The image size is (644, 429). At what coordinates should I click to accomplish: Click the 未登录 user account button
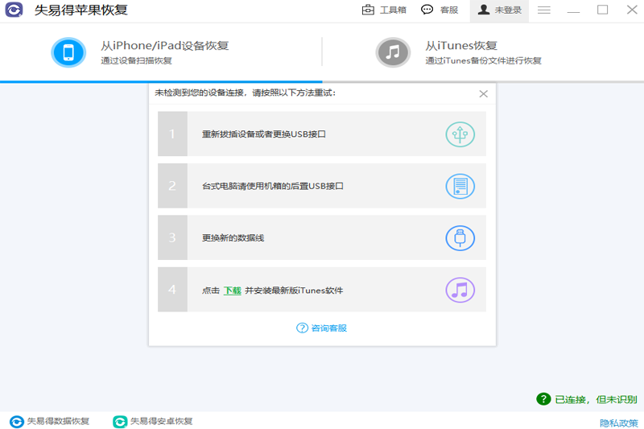499,10
